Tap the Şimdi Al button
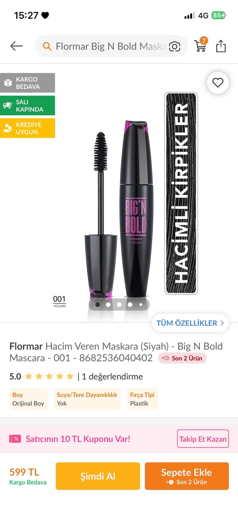The height and width of the screenshot is (517, 238). [98, 476]
